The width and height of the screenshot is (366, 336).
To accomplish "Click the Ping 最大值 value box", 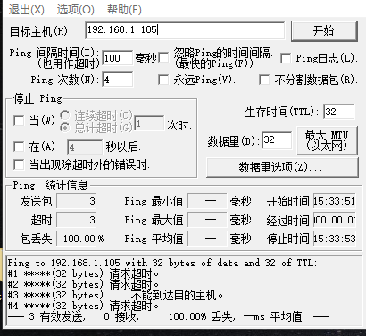I will pyautogui.click(x=207, y=220).
